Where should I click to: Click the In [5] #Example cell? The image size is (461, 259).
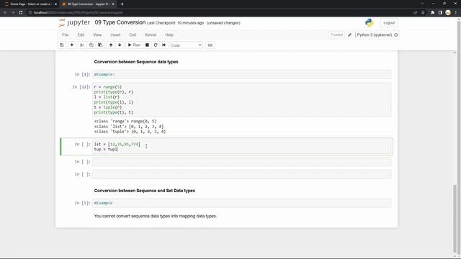point(242,203)
